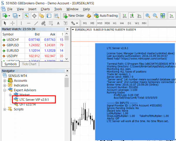Switch to MN timeframe

144,23
